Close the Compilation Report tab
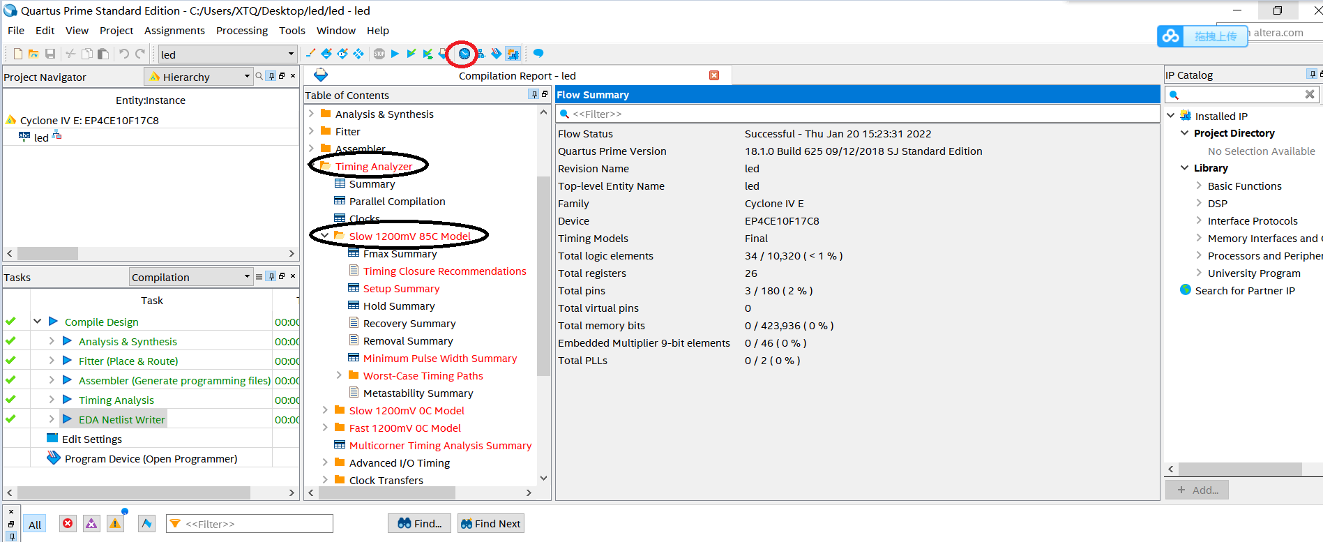Screen dimensions: 1323x542 click(x=714, y=75)
